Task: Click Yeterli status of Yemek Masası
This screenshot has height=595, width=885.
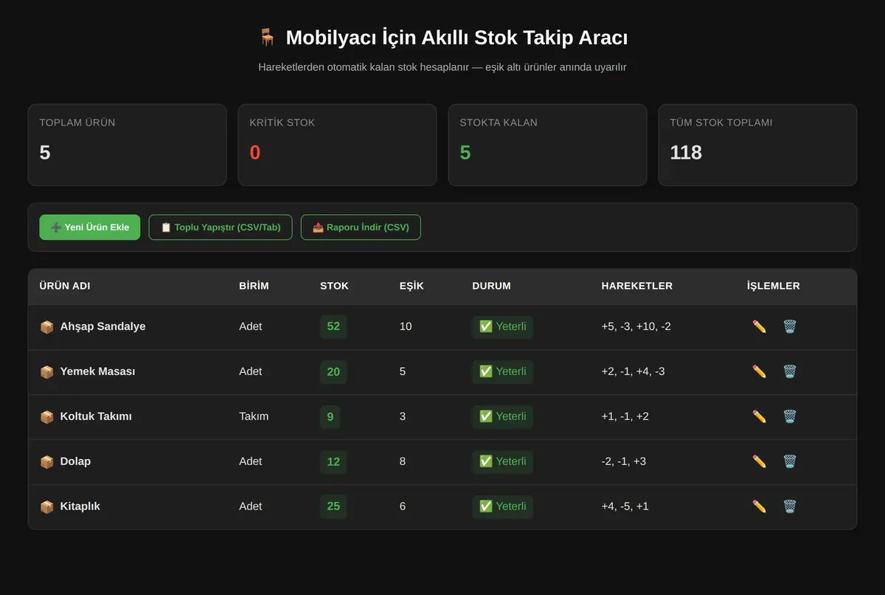Action: coord(502,371)
